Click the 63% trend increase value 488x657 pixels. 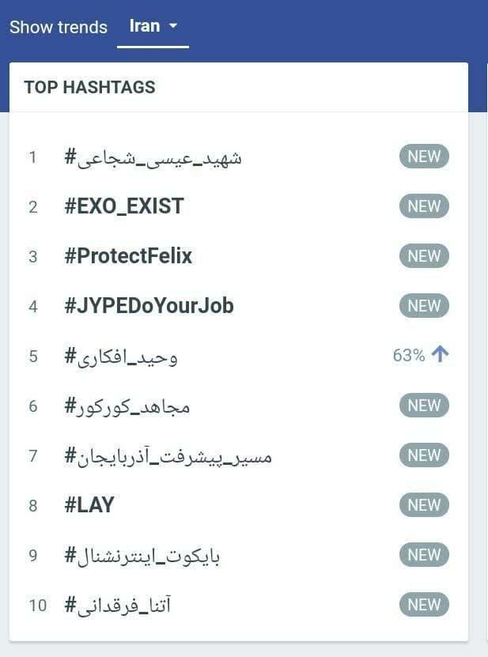click(x=408, y=356)
